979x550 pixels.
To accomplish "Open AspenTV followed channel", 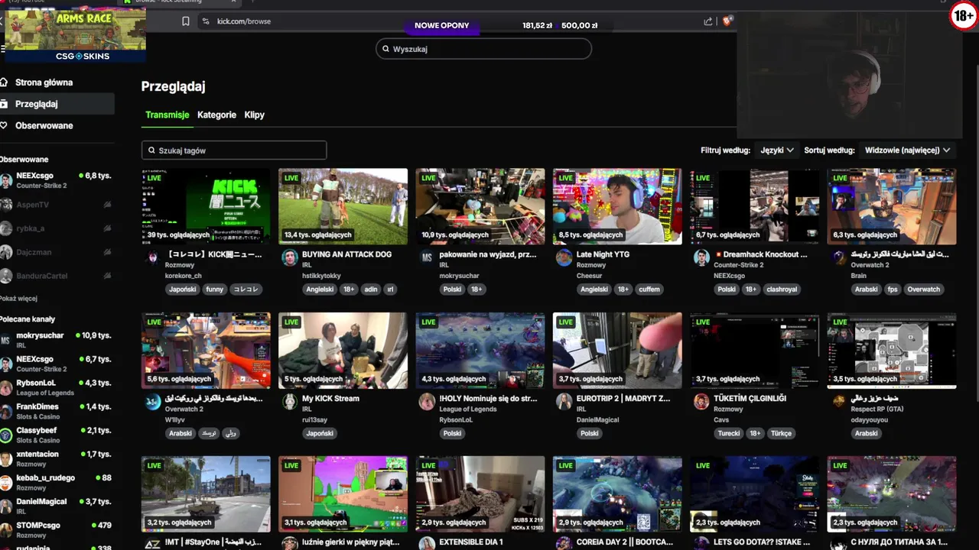I will point(57,205).
